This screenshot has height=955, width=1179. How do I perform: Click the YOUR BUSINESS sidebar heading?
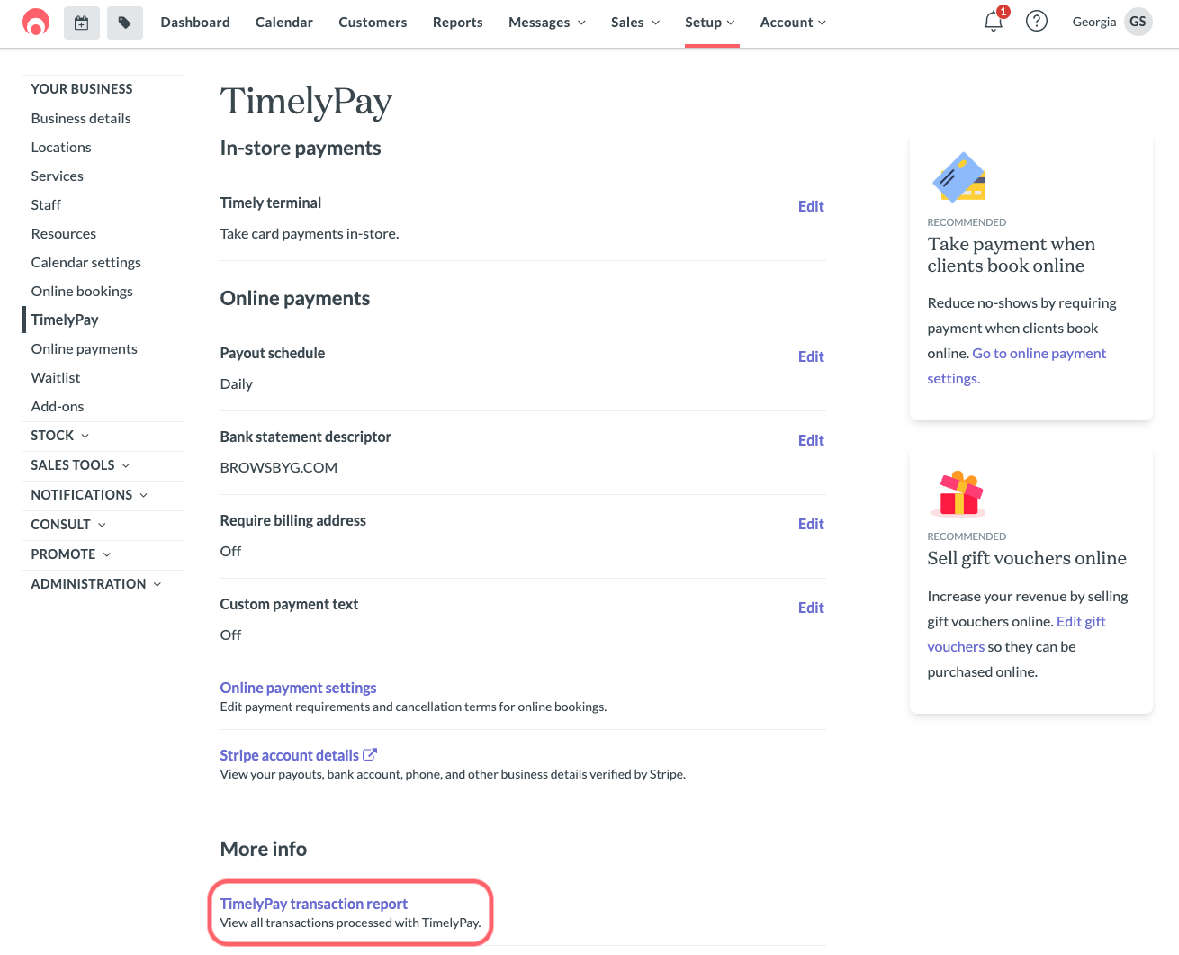click(82, 89)
